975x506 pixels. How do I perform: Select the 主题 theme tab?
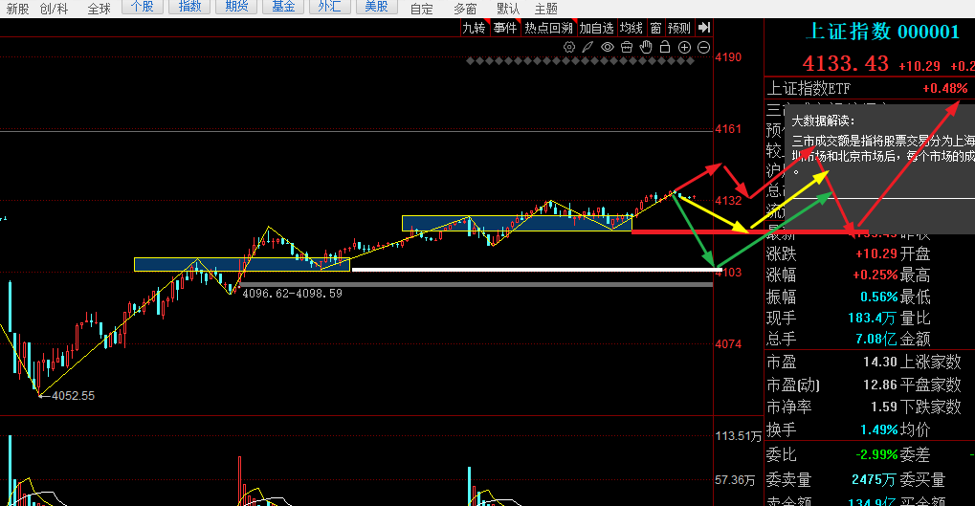pos(546,9)
